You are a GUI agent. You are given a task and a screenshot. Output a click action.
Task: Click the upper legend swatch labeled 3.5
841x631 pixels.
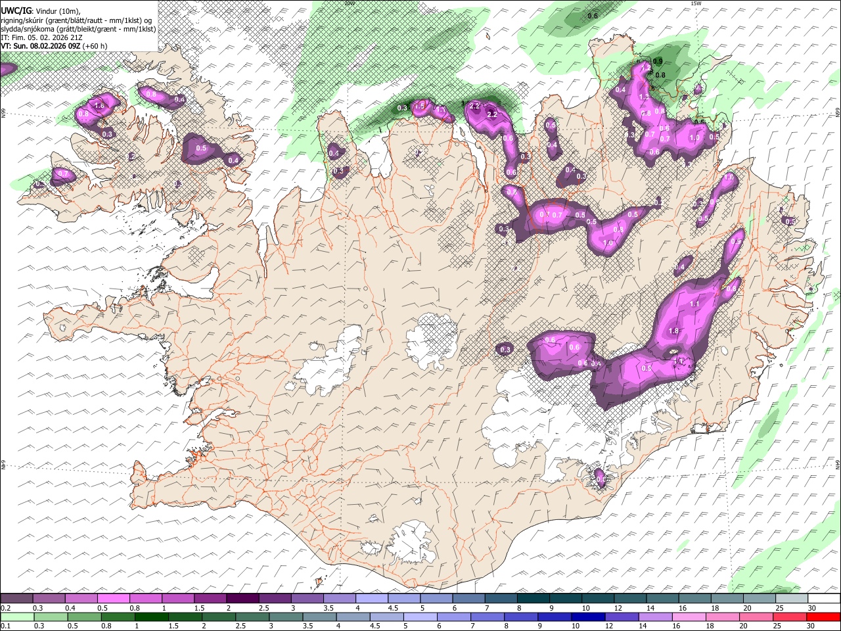[x=339, y=599]
